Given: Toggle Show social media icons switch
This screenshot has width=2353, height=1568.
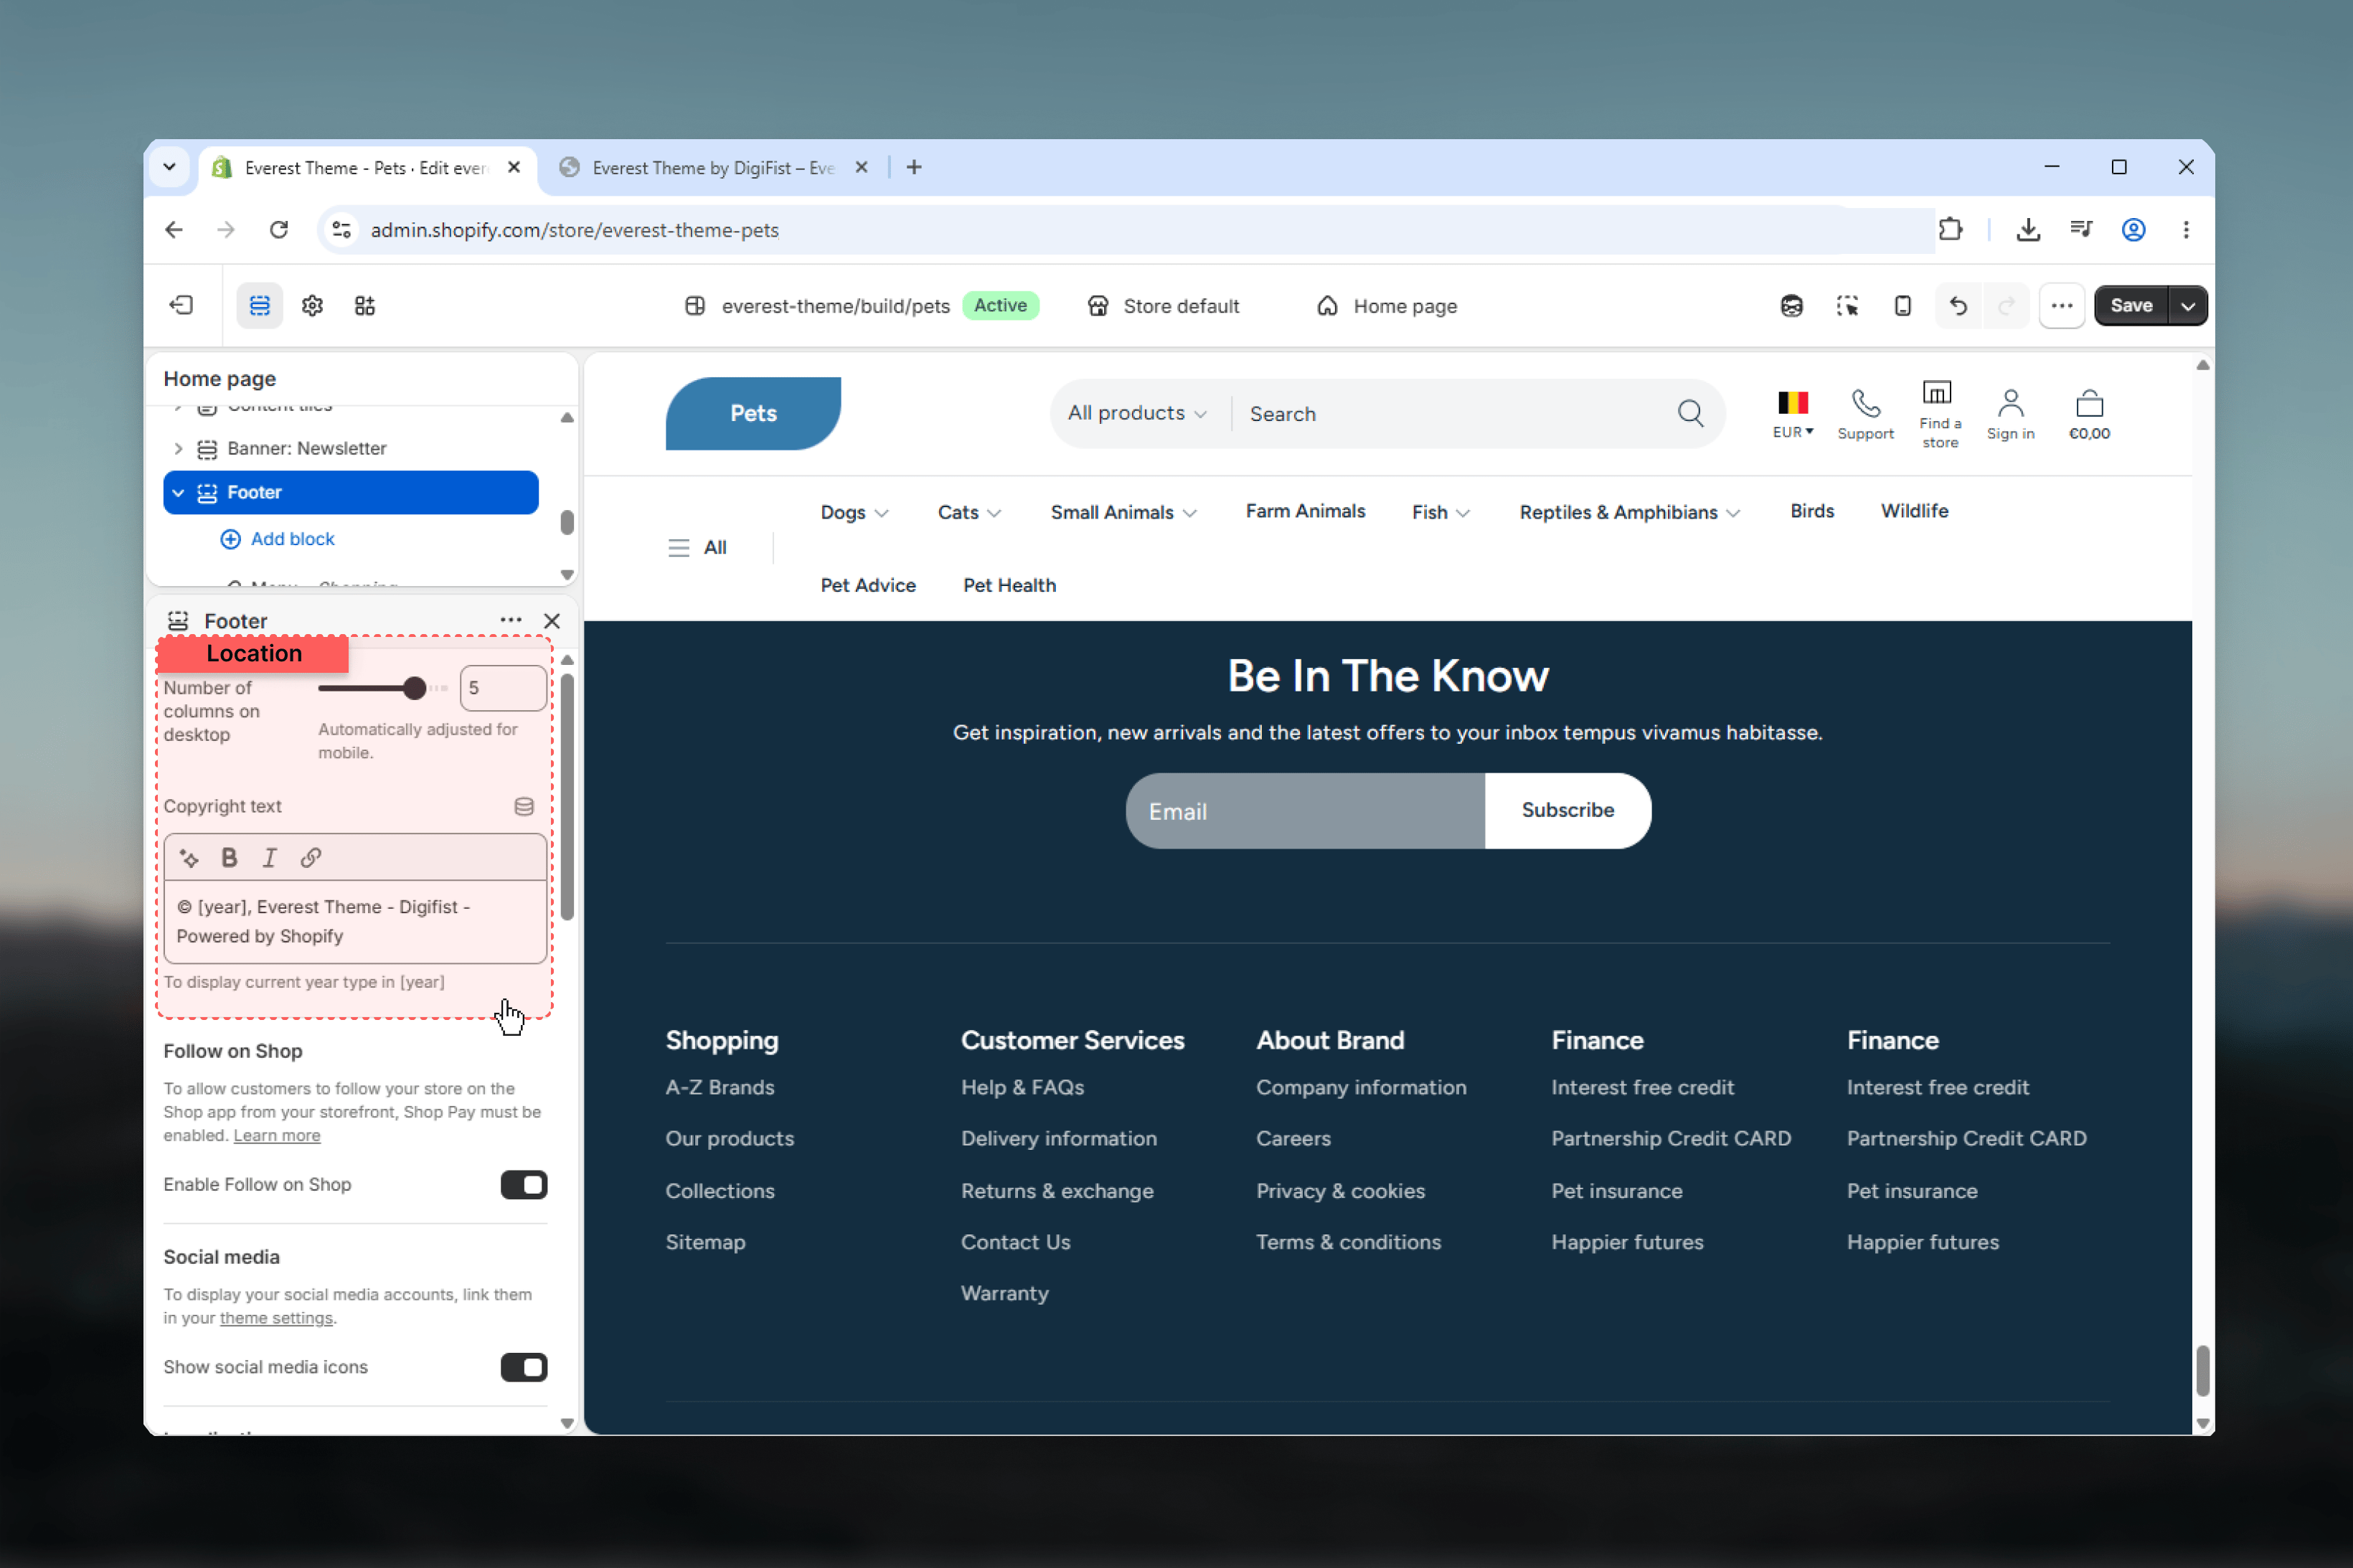Looking at the screenshot, I should [524, 1367].
